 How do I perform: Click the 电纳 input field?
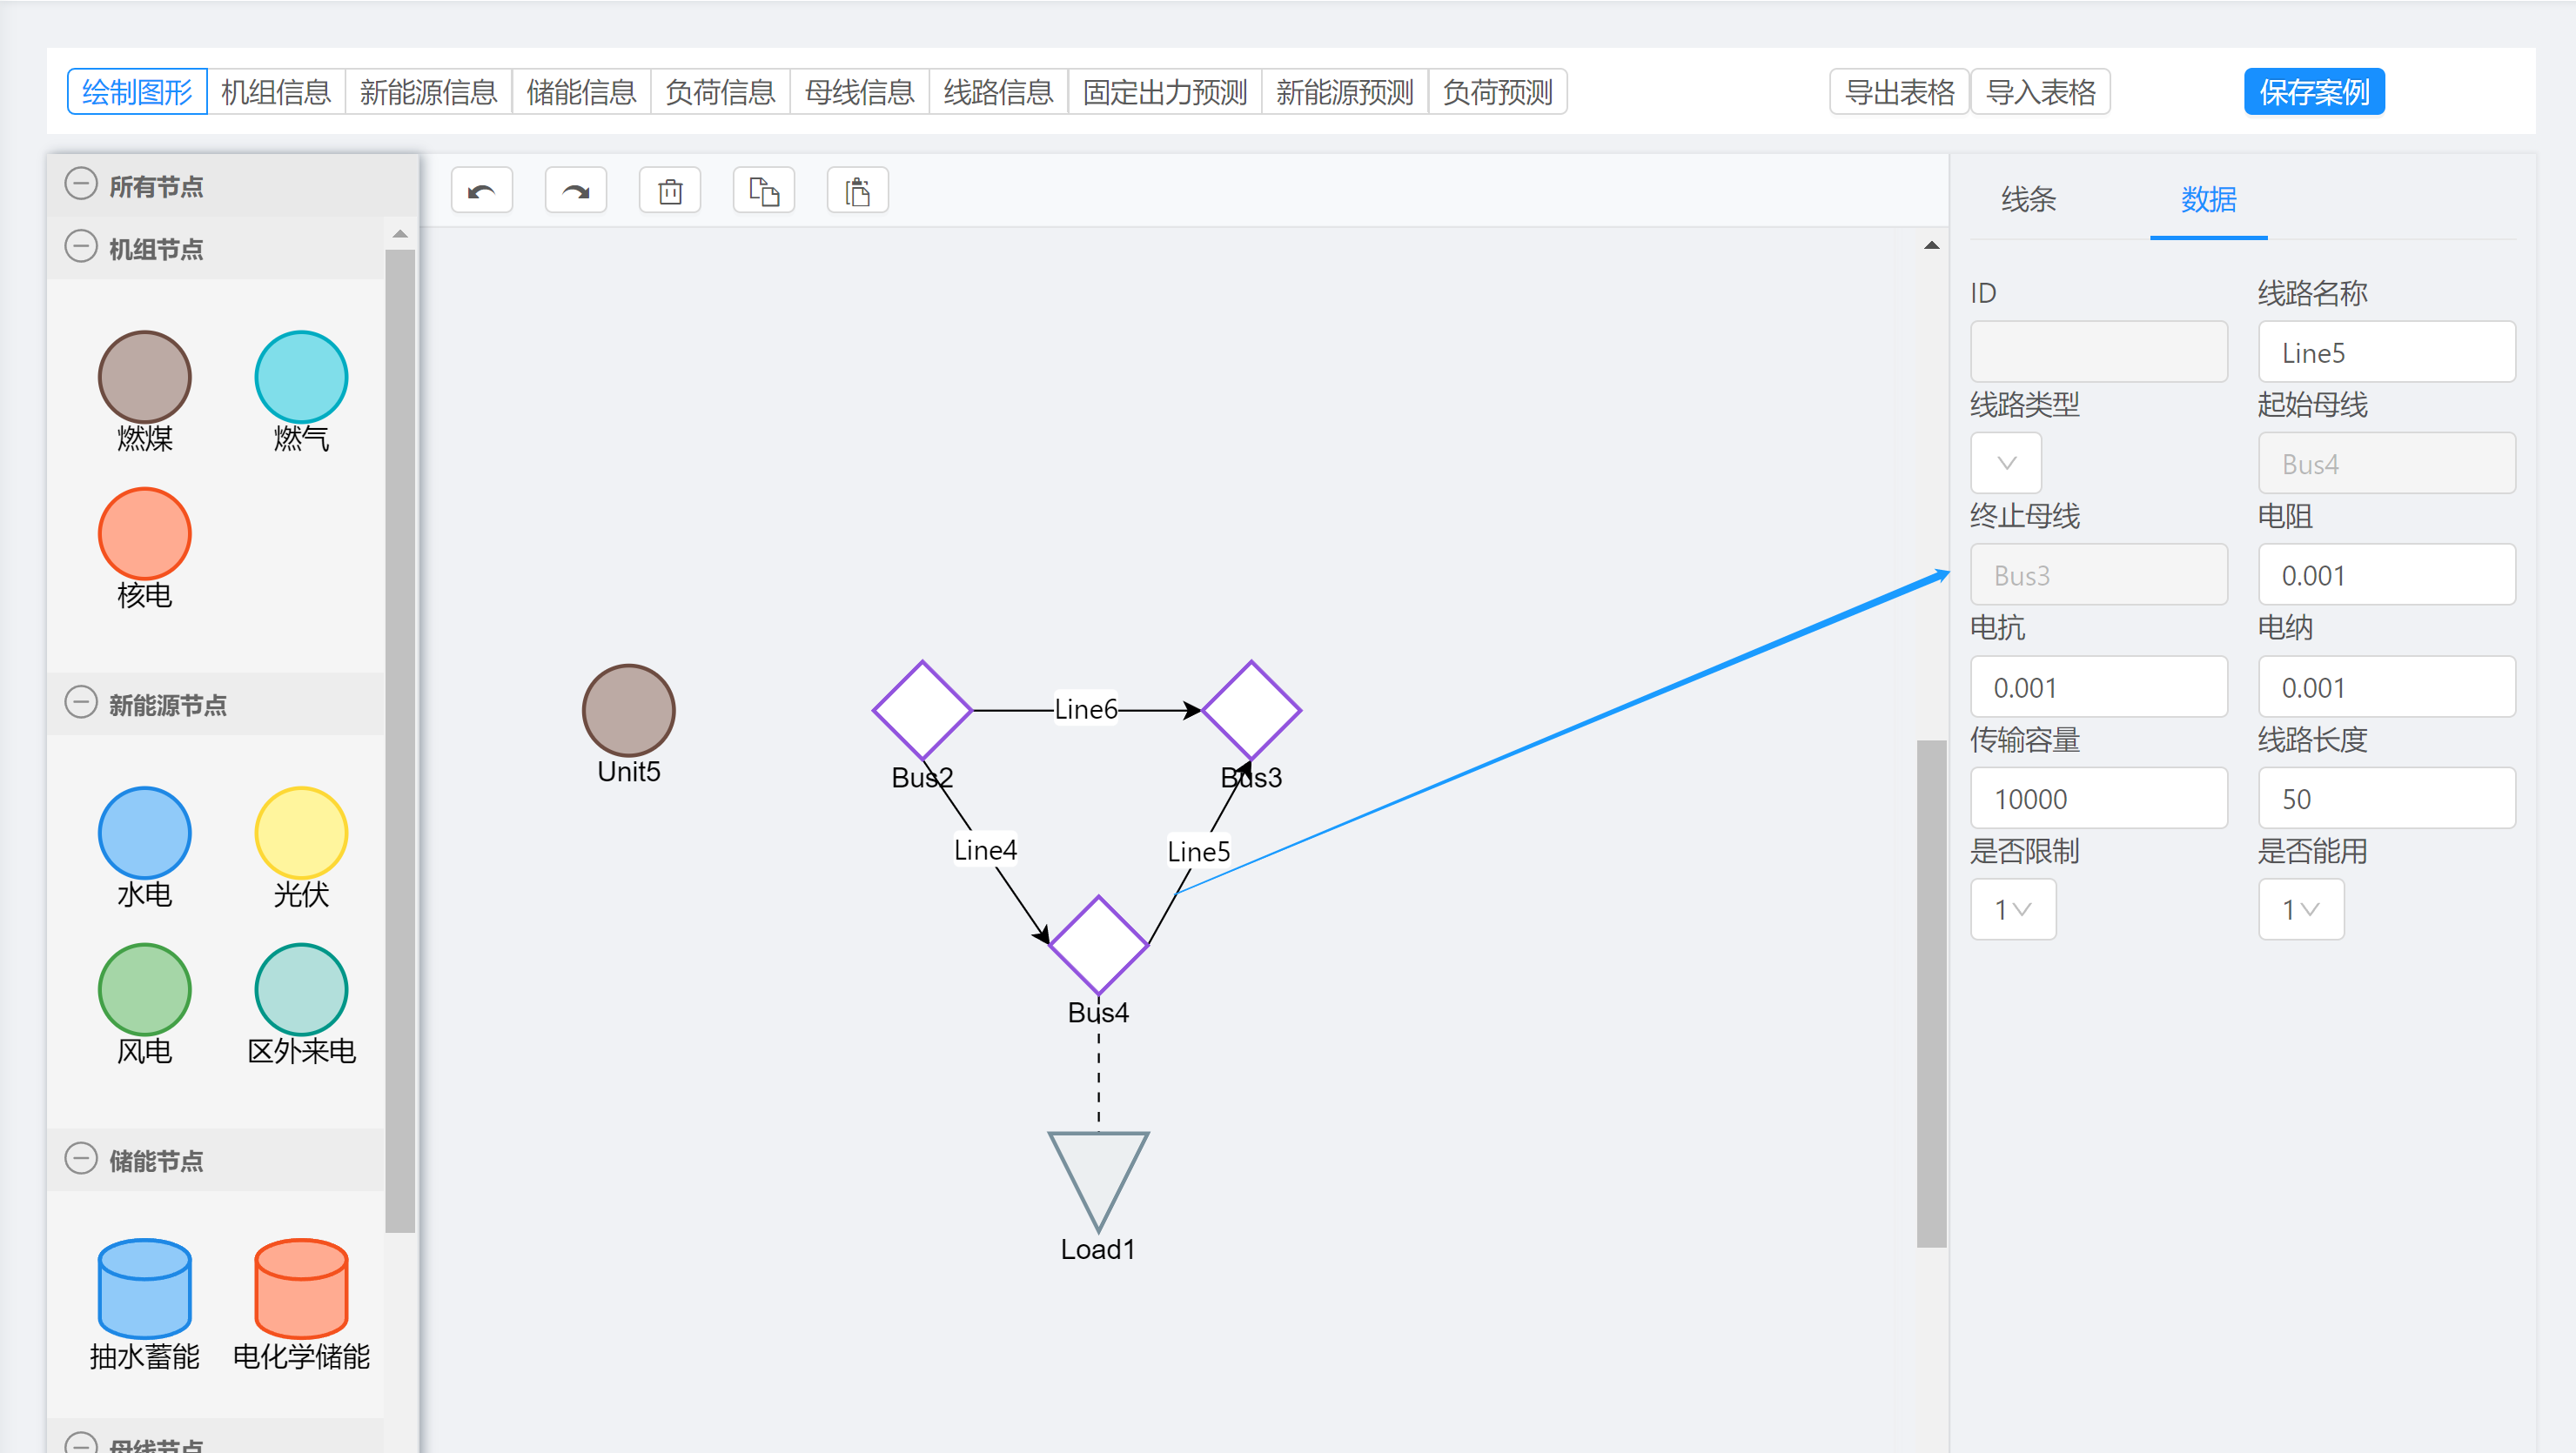pyautogui.click(x=2386, y=686)
